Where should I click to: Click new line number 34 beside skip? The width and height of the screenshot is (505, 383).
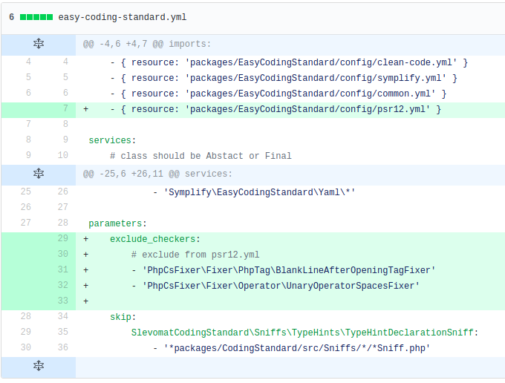[63, 316]
